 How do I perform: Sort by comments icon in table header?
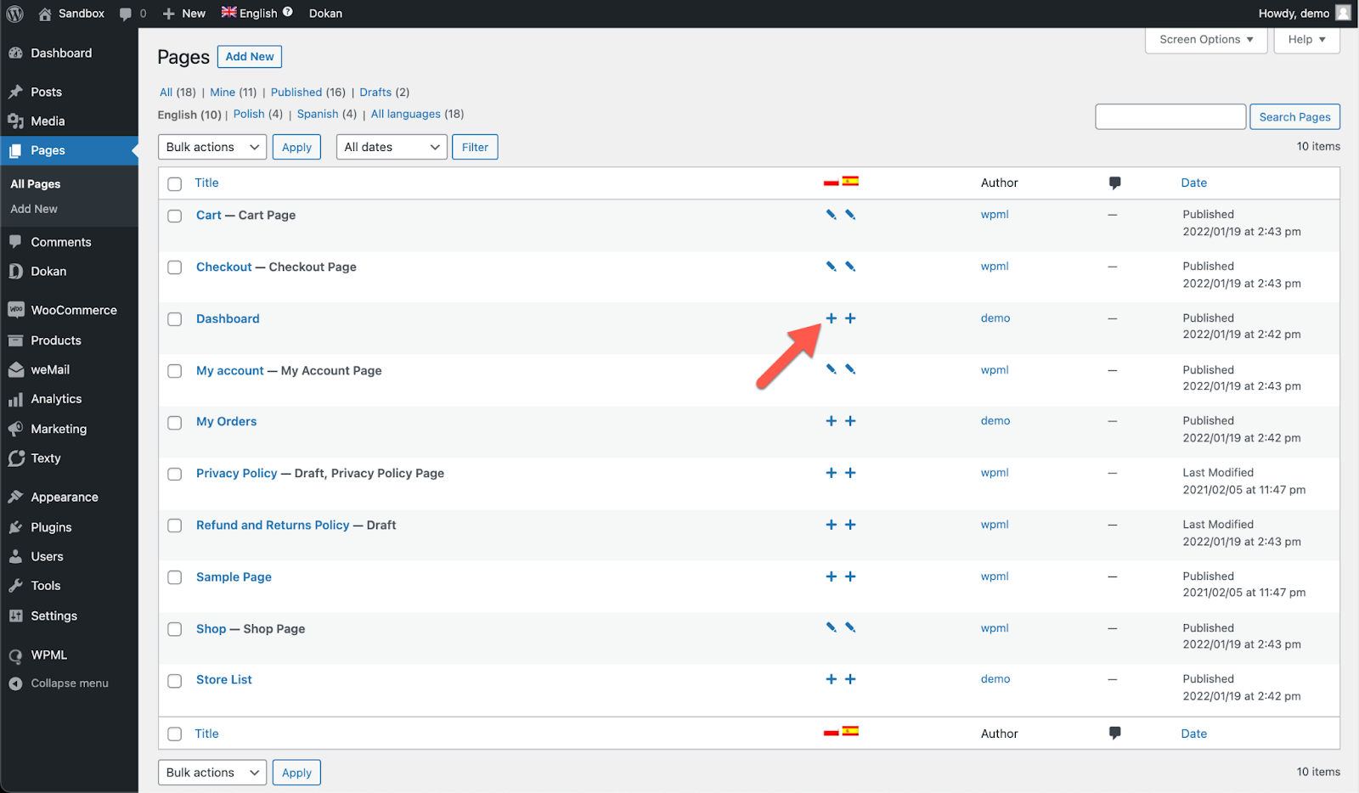[1114, 183]
